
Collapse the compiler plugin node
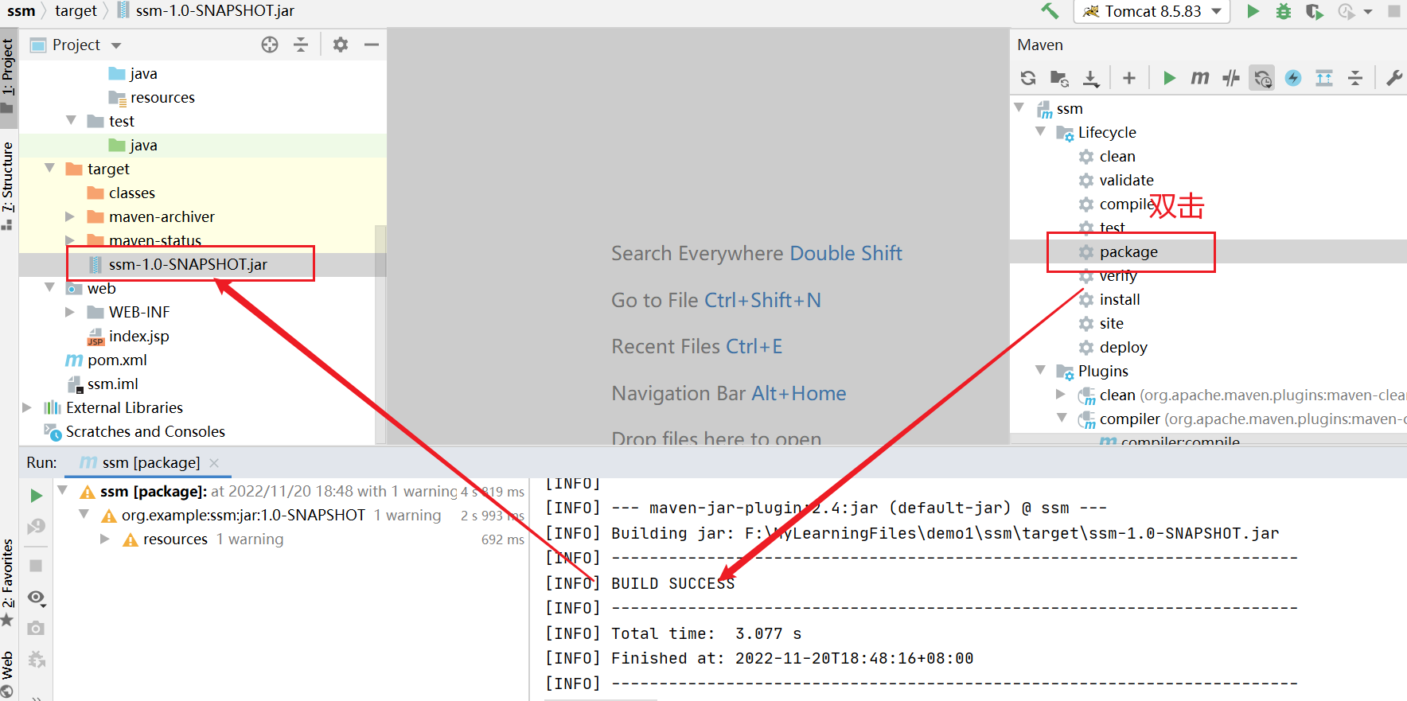(x=1062, y=418)
